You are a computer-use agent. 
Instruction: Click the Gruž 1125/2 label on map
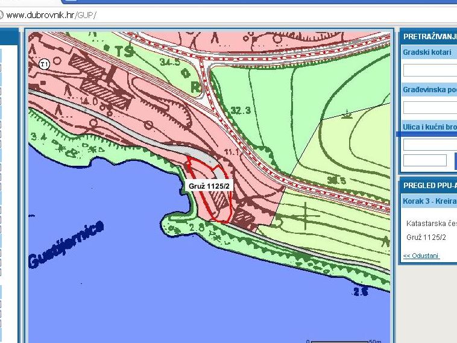coord(209,186)
